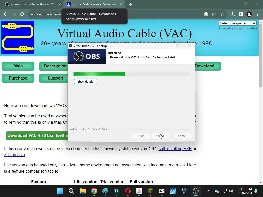Image resolution: width=263 pixels, height=197 pixels.
Task: Open File Explorer from taskbar
Action: pyautogui.click(x=82, y=191)
